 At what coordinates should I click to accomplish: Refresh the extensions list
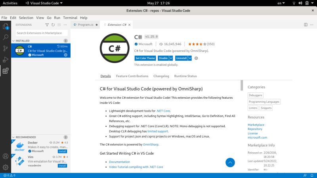[x=53, y=25]
